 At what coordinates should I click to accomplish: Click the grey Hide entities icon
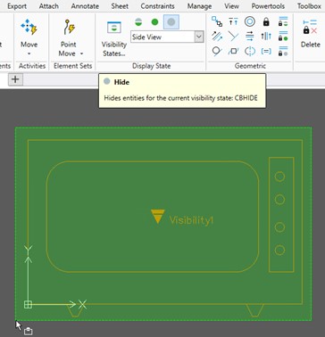pyautogui.click(x=171, y=22)
